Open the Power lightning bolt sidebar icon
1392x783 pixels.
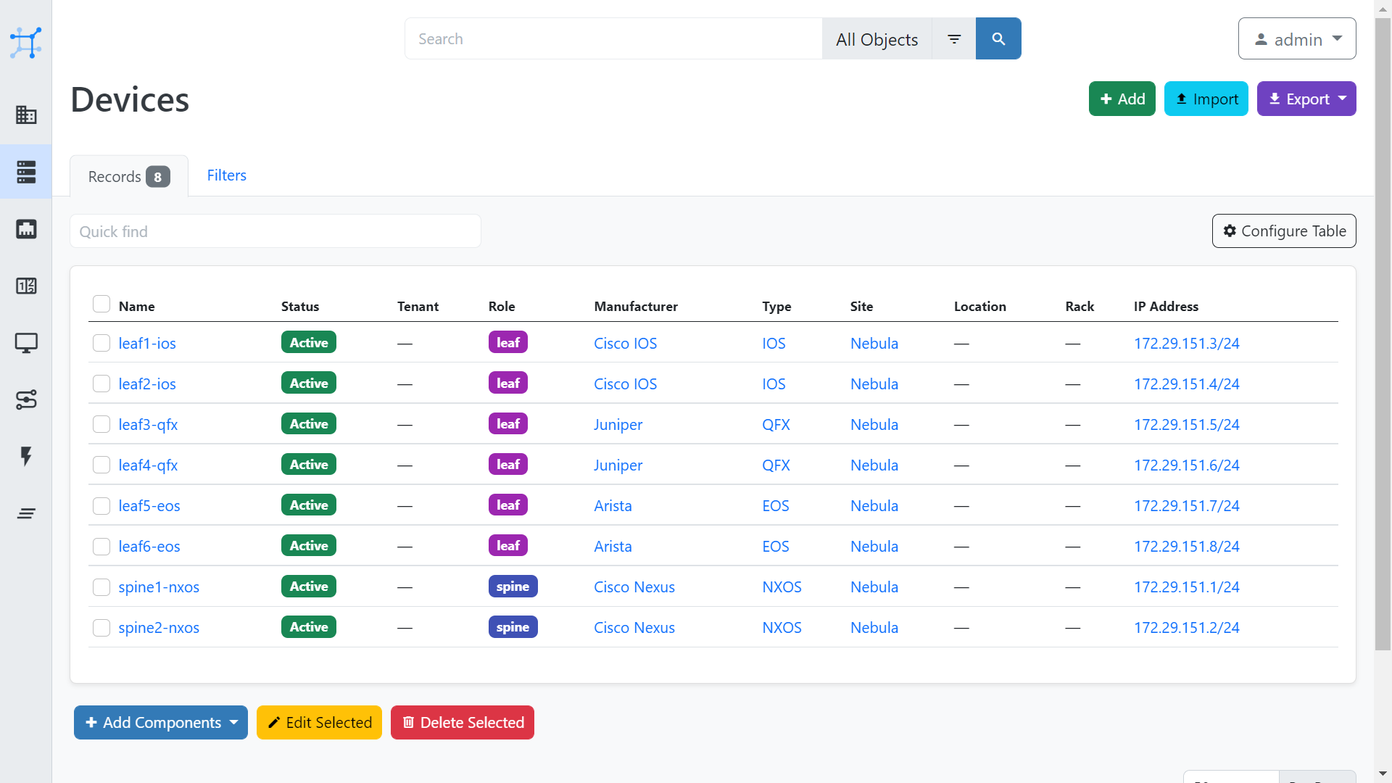(x=26, y=456)
